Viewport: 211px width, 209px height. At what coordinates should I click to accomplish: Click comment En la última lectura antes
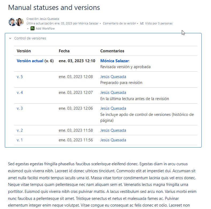135,99
